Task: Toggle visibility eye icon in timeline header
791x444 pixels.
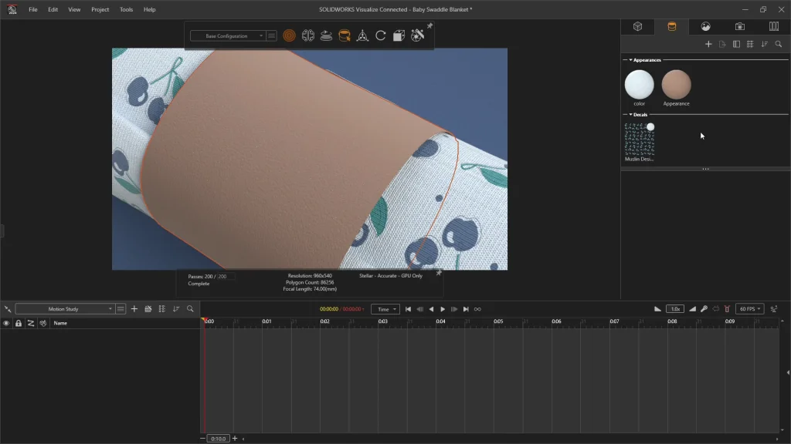Action: 6,323
